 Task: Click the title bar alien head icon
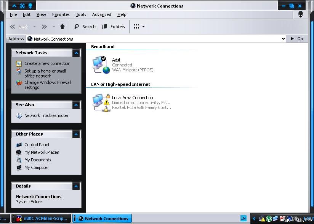pyautogui.click(x=30, y=6)
